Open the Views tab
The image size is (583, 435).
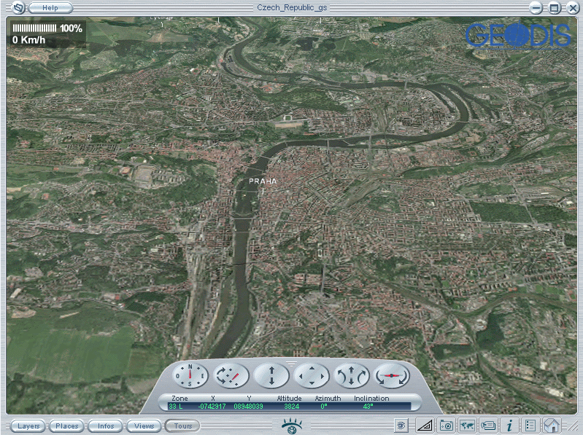coord(144,426)
